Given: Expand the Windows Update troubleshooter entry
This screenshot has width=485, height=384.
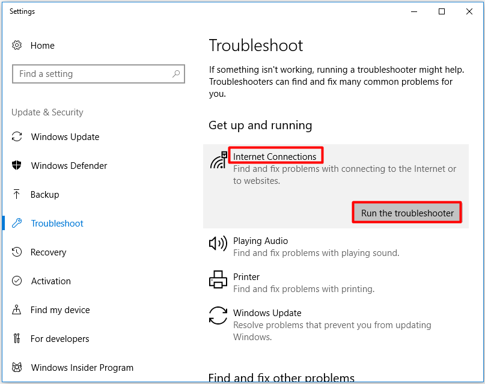Looking at the screenshot, I should [x=336, y=325].
